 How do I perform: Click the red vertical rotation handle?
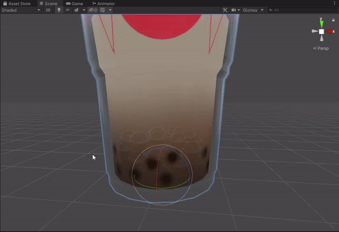point(158,176)
